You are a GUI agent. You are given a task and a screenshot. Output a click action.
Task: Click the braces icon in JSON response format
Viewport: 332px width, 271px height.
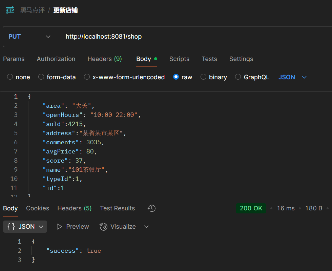pos(11,227)
